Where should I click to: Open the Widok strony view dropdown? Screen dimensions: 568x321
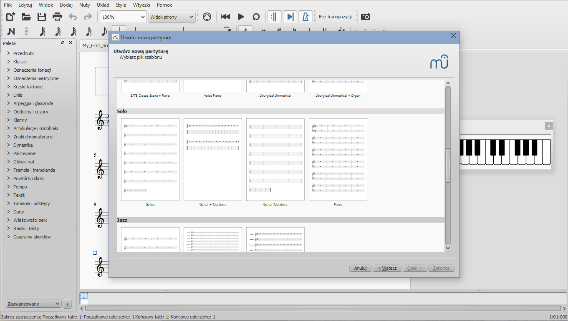[172, 17]
